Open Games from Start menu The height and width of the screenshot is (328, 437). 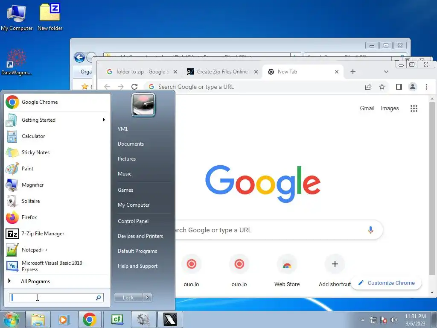(125, 190)
